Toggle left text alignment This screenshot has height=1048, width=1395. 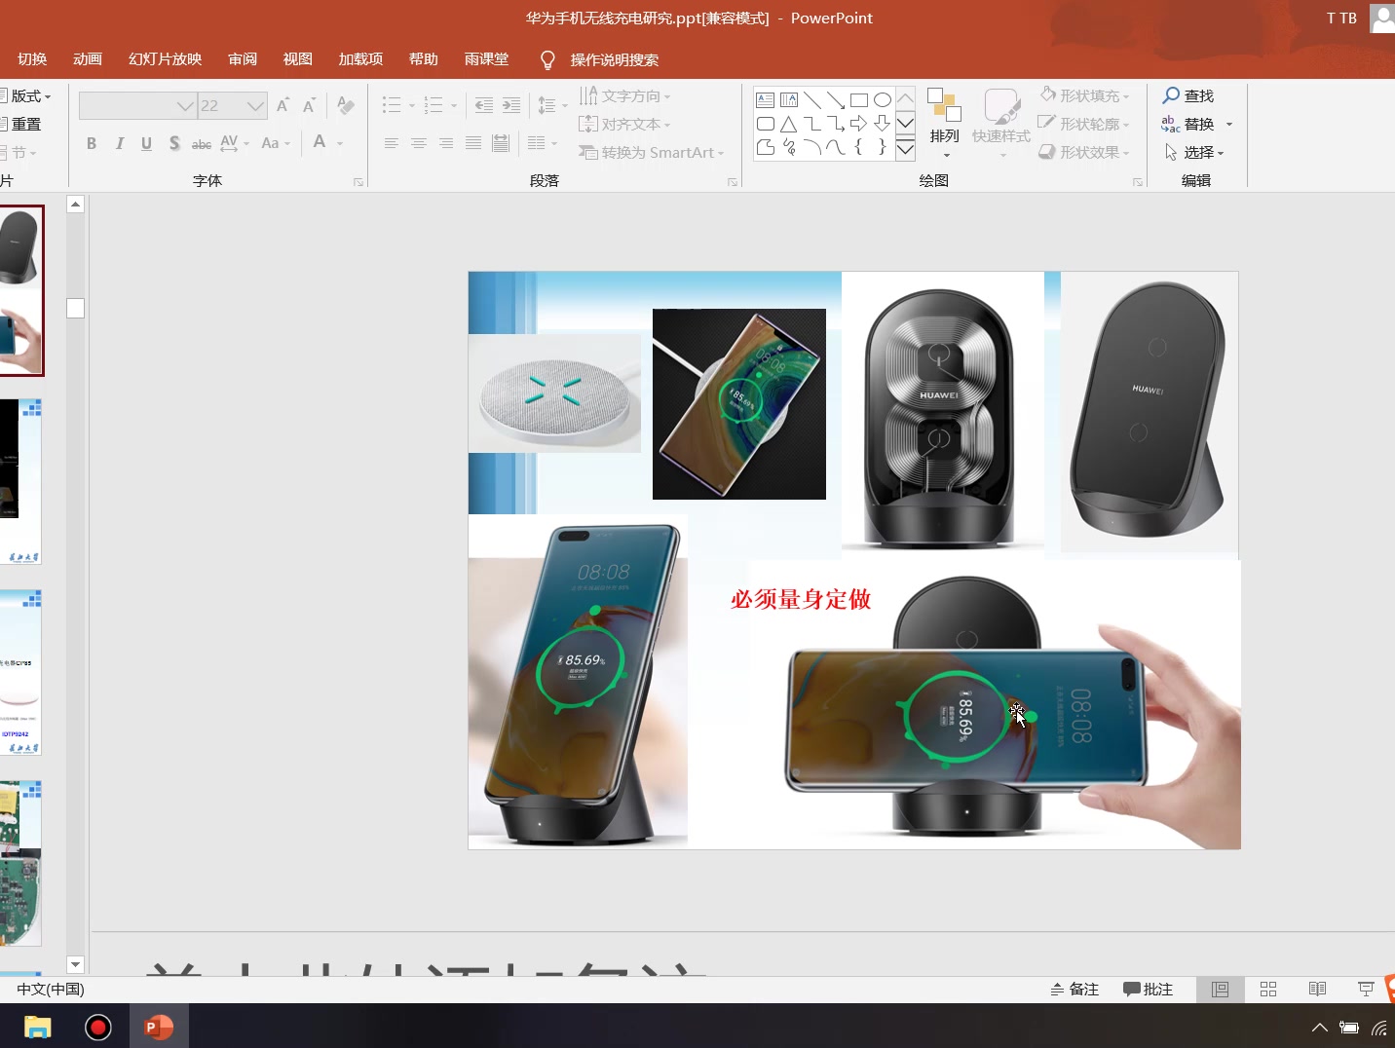[x=392, y=143]
